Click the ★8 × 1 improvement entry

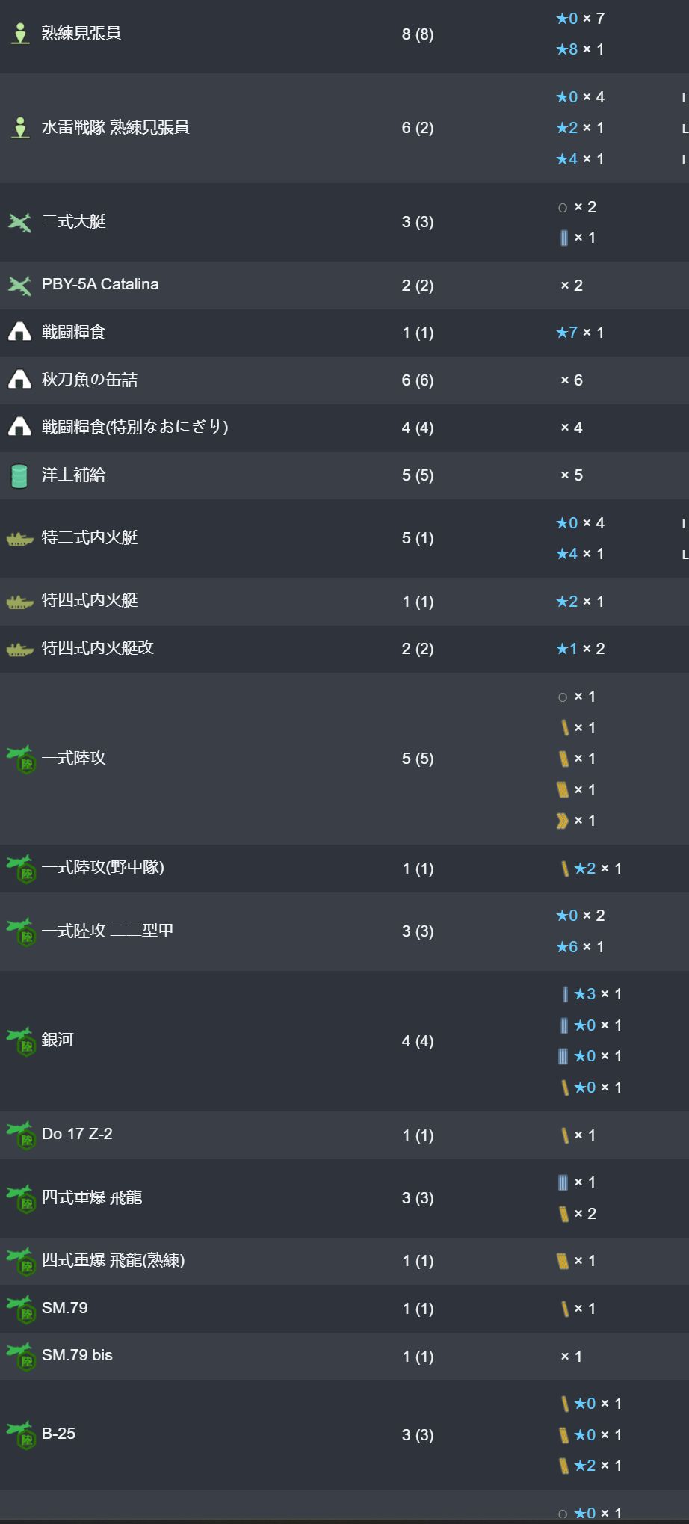[x=580, y=49]
